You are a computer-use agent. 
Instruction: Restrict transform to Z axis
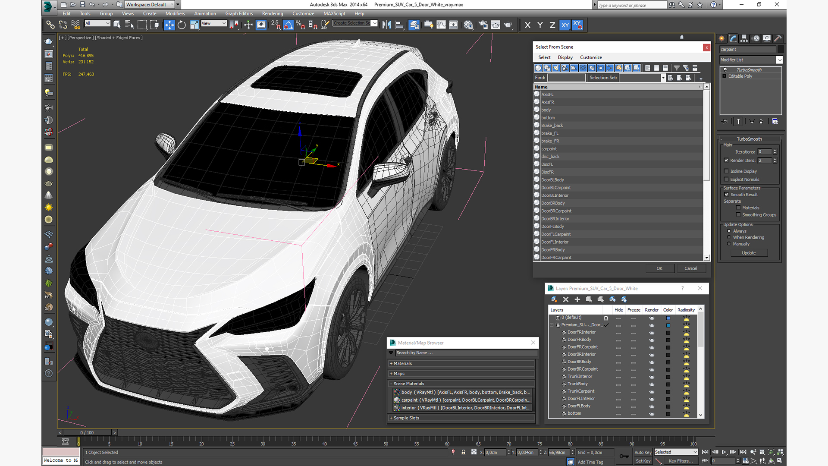pyautogui.click(x=552, y=25)
